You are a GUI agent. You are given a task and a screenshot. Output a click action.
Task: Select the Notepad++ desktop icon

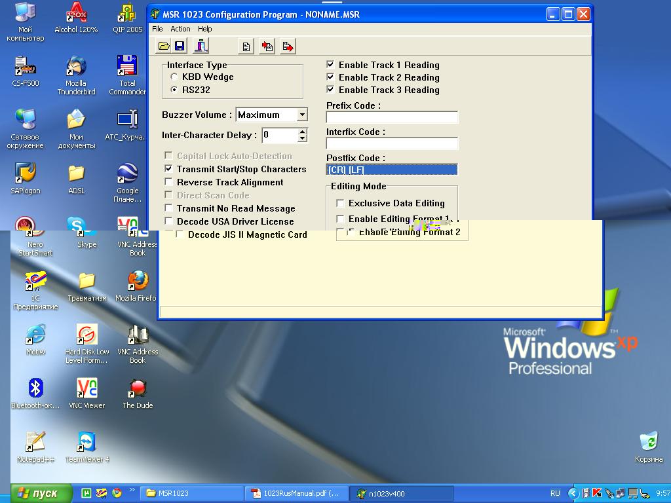point(35,447)
